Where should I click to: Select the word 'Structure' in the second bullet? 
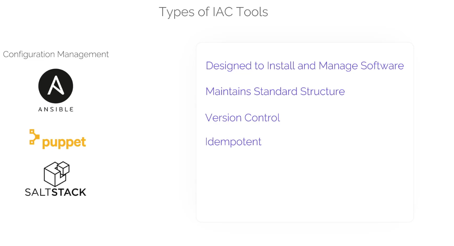point(322,91)
